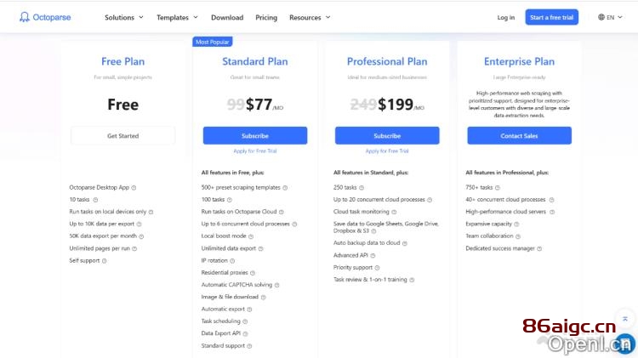Open info icon next to Dedicated success manager
This screenshot has height=358, width=638.
539,248
